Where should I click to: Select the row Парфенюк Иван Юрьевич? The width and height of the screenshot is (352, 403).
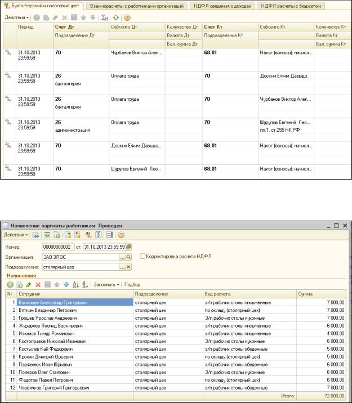click(x=176, y=365)
